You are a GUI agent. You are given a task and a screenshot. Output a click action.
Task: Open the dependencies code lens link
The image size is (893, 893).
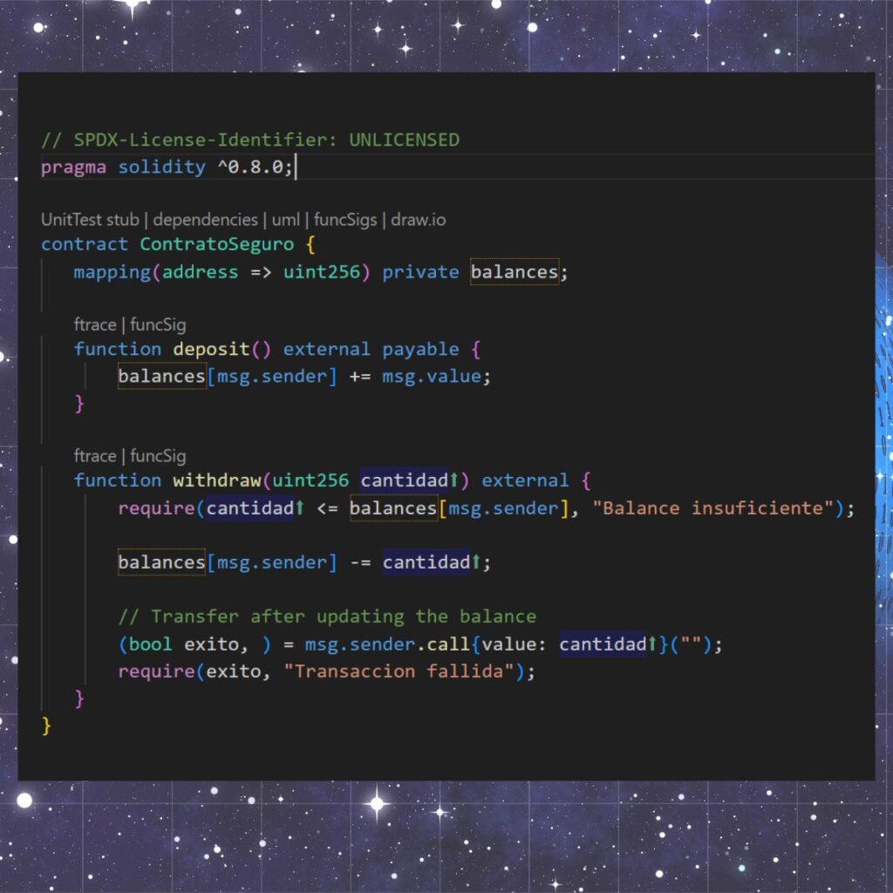click(205, 220)
